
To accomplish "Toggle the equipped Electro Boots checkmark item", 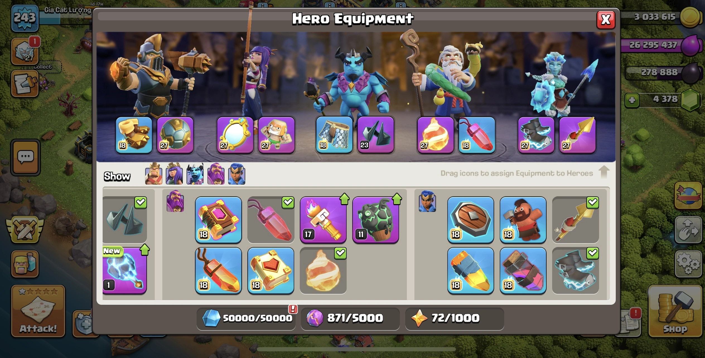I will (x=575, y=271).
